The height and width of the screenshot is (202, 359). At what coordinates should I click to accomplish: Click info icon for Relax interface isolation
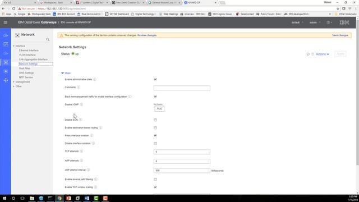91,136
